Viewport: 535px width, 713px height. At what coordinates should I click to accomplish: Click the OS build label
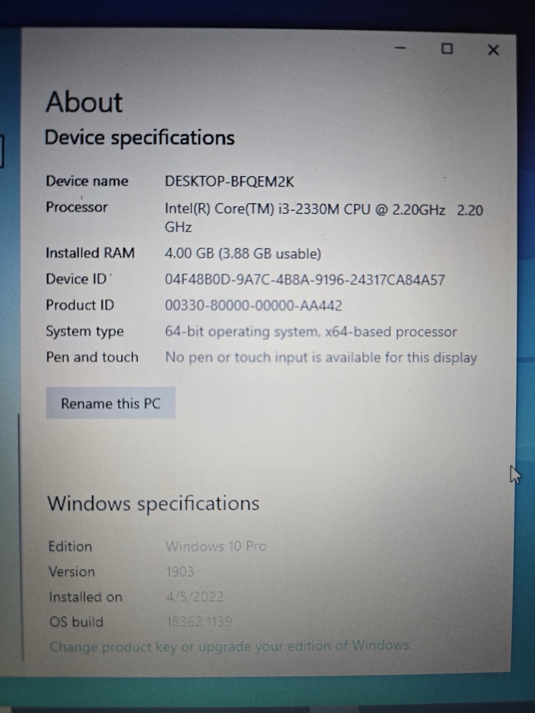coord(76,622)
